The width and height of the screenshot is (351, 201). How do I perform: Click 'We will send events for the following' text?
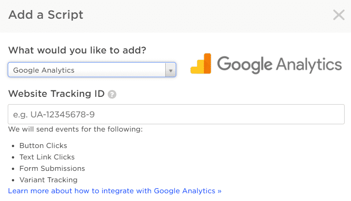coord(75,129)
